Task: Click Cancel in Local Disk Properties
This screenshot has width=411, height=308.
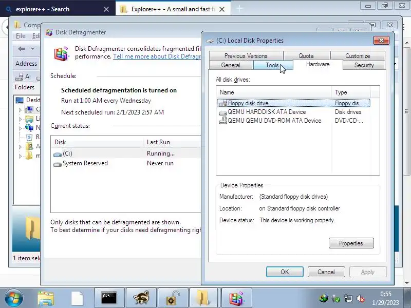Action: click(326, 272)
